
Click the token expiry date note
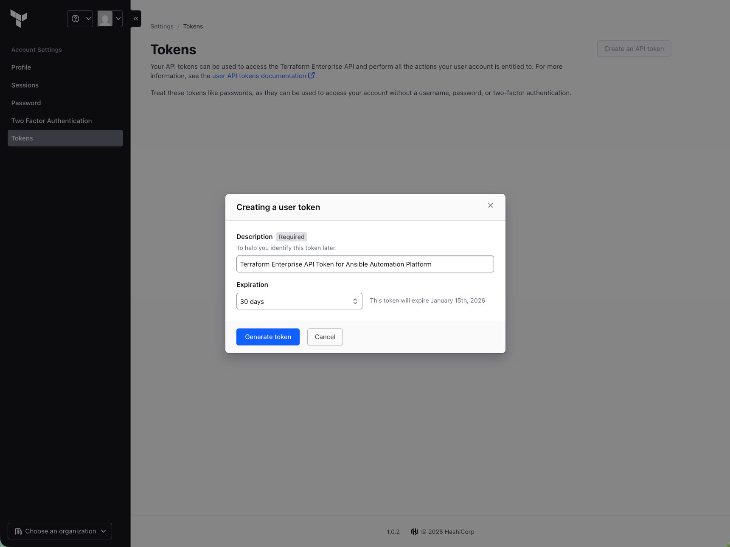pyautogui.click(x=427, y=300)
